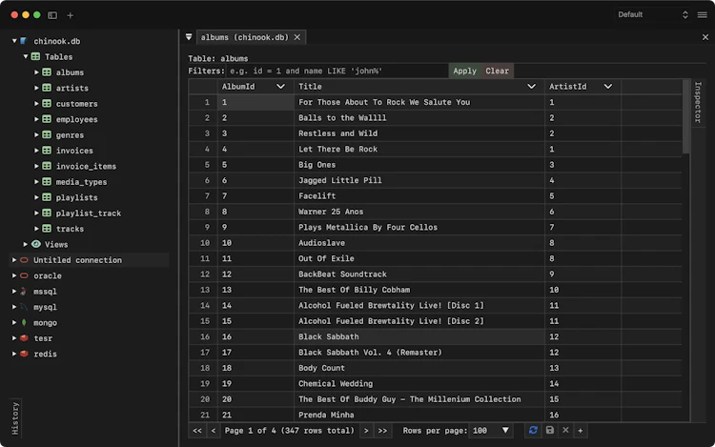Collapse the Tables tree node
Image resolution: width=715 pixels, height=447 pixels.
click(x=26, y=56)
